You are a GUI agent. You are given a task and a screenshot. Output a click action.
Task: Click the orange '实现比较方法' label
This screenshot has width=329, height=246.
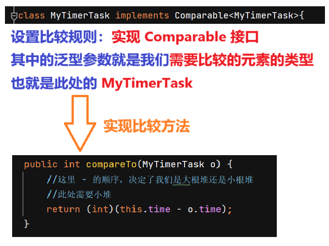147,126
